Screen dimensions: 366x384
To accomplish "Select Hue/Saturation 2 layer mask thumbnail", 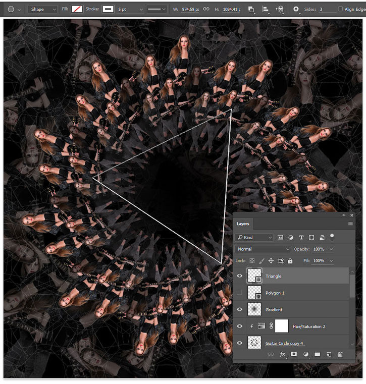I will click(282, 326).
